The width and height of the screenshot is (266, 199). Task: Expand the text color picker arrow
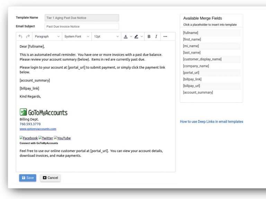click(131, 36)
